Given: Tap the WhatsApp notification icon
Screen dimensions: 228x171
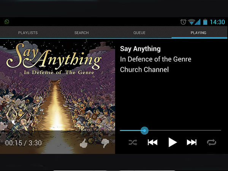Looking at the screenshot, I should 7,22.
